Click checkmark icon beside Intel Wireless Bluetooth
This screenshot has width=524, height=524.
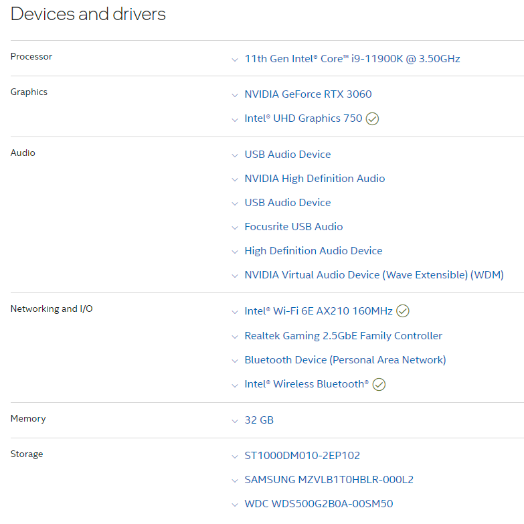(x=379, y=384)
